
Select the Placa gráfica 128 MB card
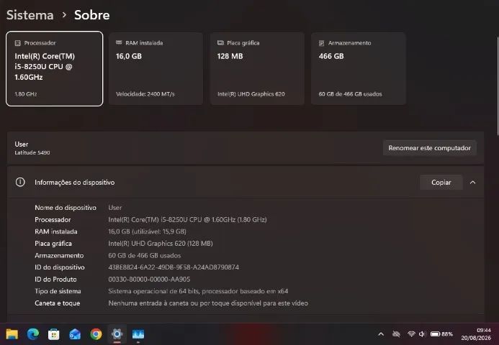tap(257, 68)
